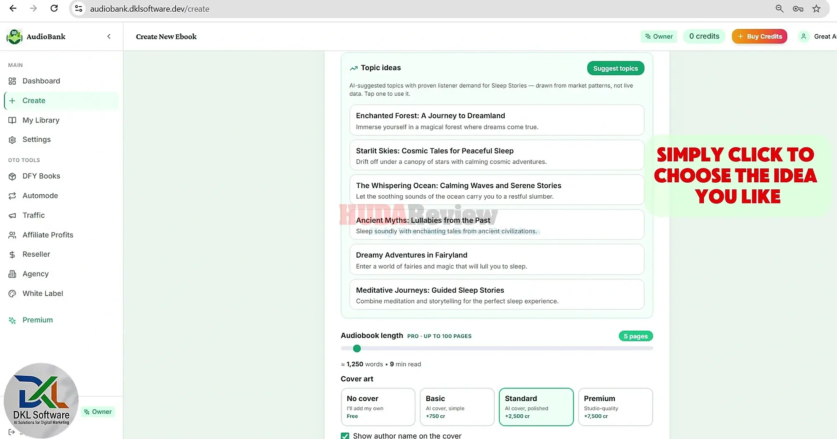Open the Dashboard grid icon
Screen dimensions: 837x439
tap(12, 81)
